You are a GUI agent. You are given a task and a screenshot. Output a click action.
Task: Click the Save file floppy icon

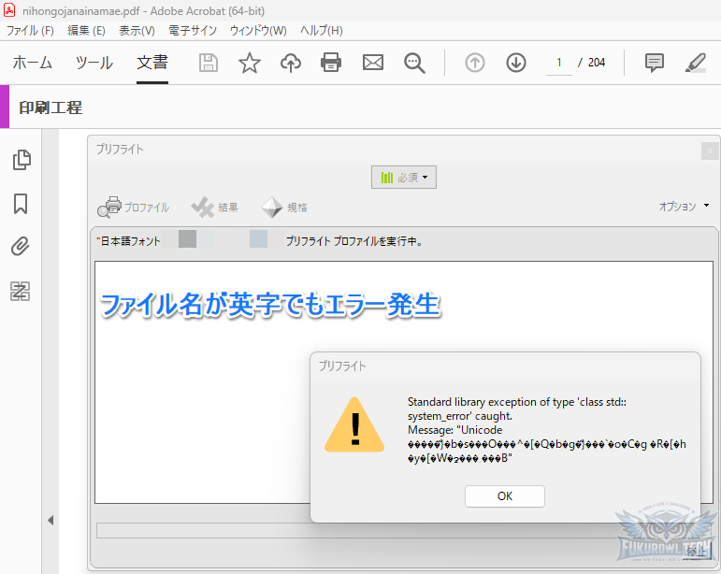(209, 63)
